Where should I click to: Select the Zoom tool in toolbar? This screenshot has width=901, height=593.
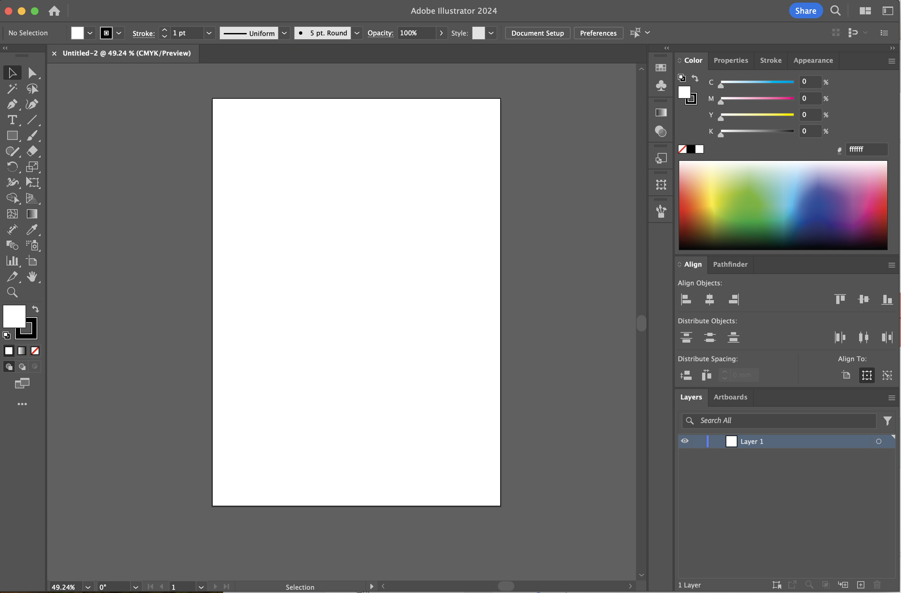point(12,292)
